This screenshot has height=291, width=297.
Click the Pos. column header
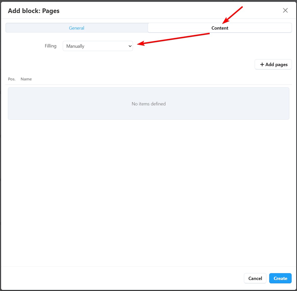12,79
